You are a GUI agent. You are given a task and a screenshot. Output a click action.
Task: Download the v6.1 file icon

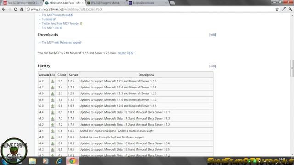click(52, 88)
